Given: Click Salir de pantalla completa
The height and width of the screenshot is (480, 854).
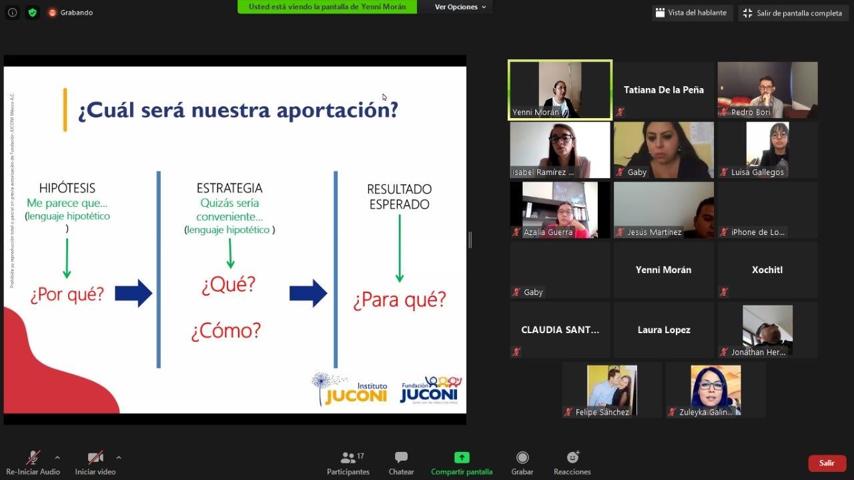Looking at the screenshot, I should pyautogui.click(x=793, y=13).
